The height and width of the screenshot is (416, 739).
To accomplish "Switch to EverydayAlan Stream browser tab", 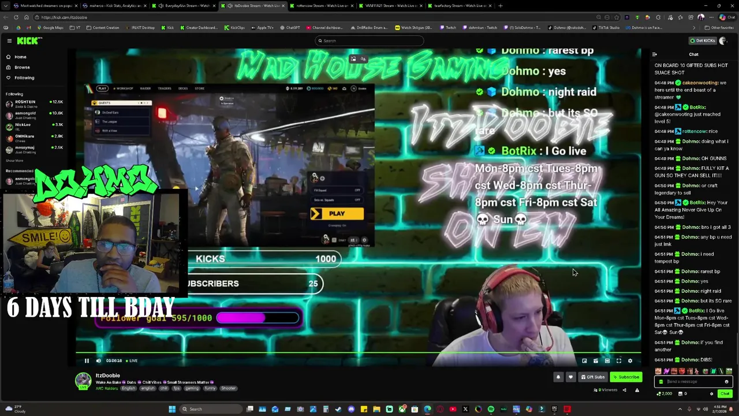I will coord(185,6).
